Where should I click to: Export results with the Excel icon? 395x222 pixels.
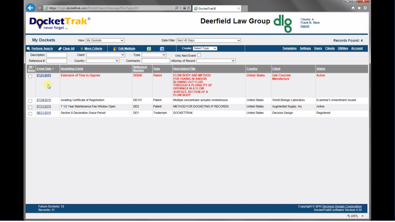(149, 49)
